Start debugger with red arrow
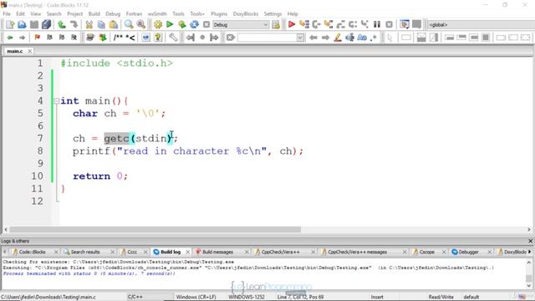Viewport: 535px width, 301px height. pyautogui.click(x=292, y=24)
